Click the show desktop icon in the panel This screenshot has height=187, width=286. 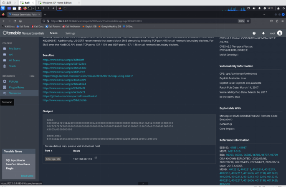[9, 8]
